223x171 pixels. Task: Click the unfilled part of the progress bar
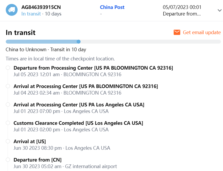(150, 42)
